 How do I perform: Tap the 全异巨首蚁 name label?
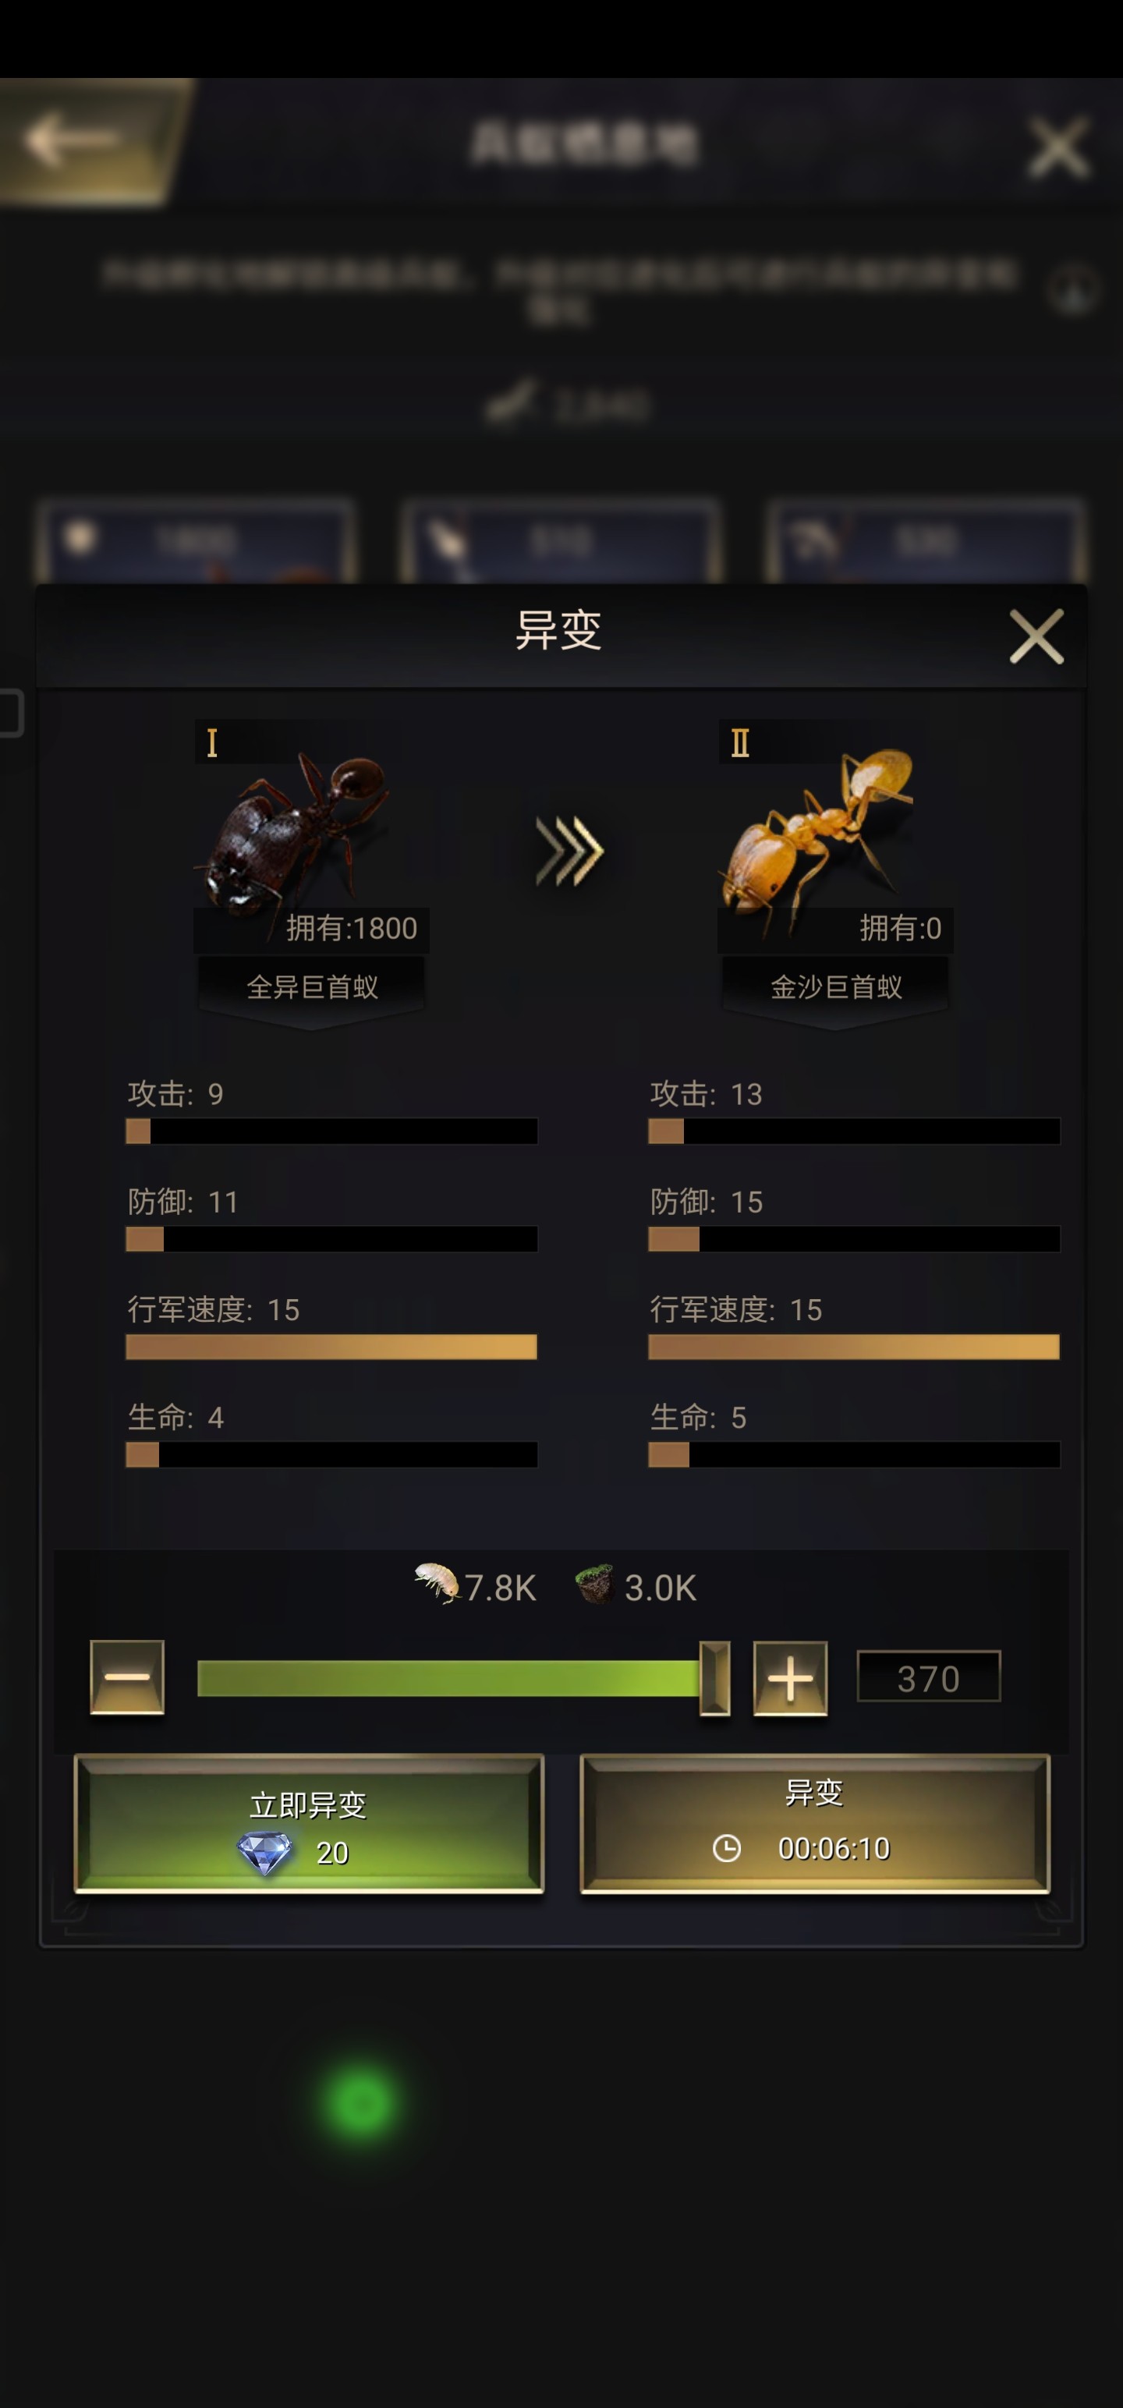point(311,987)
